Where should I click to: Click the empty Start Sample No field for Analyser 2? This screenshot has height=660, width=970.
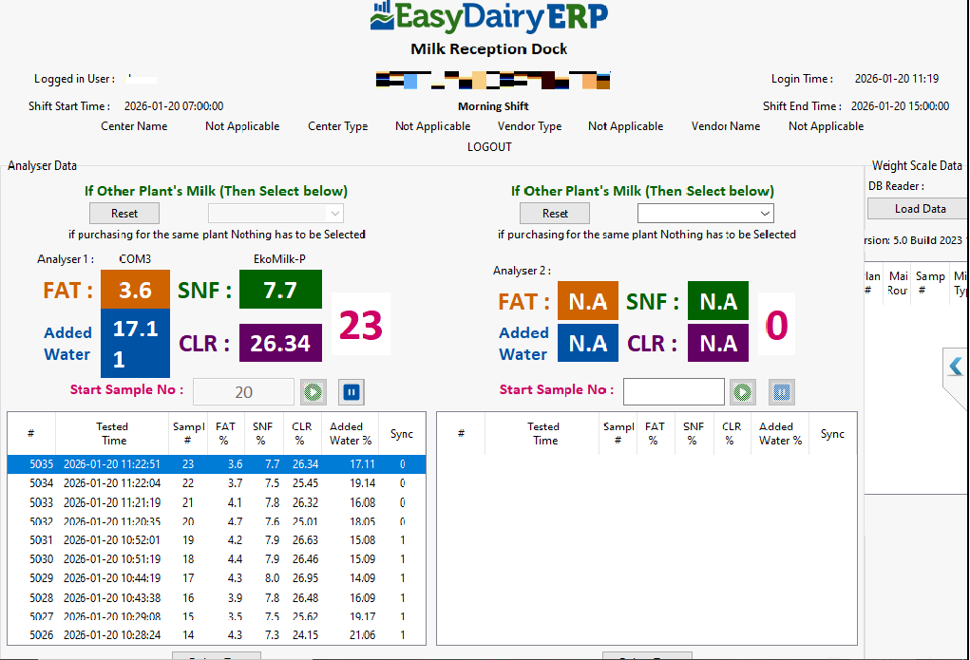[674, 391]
